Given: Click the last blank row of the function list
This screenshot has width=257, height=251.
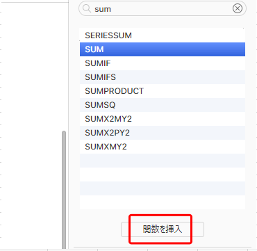Looking at the screenshot, I should 163,202.
